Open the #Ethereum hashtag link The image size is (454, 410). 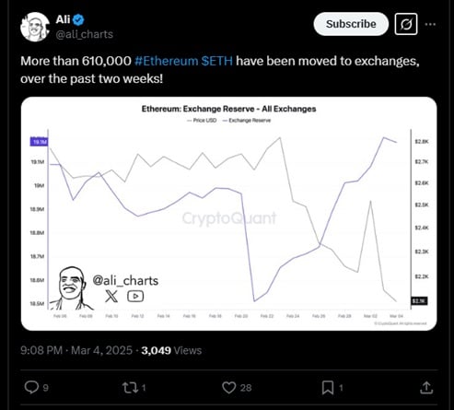167,61
